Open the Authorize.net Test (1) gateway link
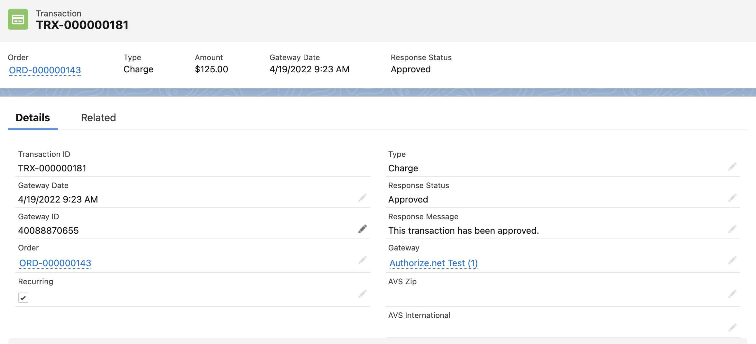756x344 pixels. (434, 263)
